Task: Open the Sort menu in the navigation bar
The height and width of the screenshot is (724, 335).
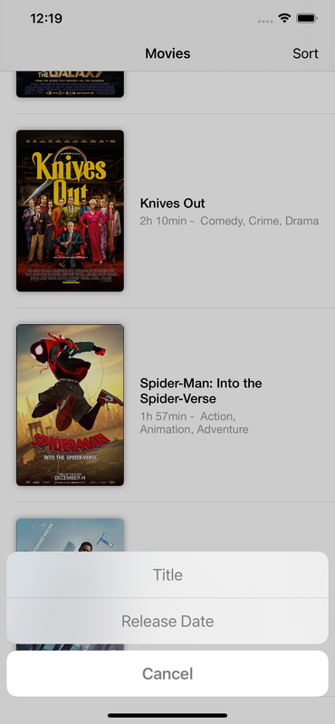Action: point(305,53)
